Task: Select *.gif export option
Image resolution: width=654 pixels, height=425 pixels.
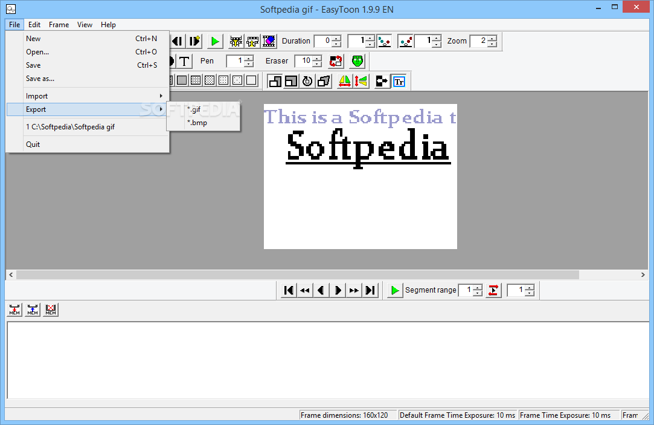Action: click(x=203, y=109)
